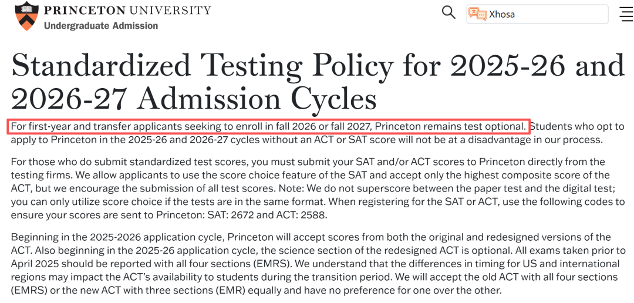Click the translate speech-bubble icon
The image size is (634, 303).
478,14
